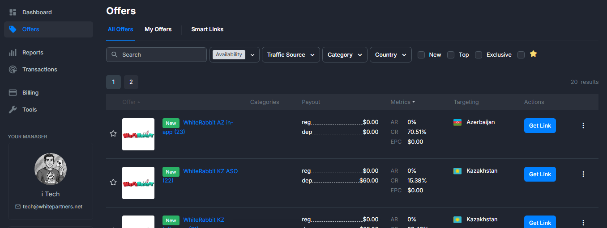Open Transactions cursor icon
Viewport: 607px width, 228px height.
coord(13,69)
